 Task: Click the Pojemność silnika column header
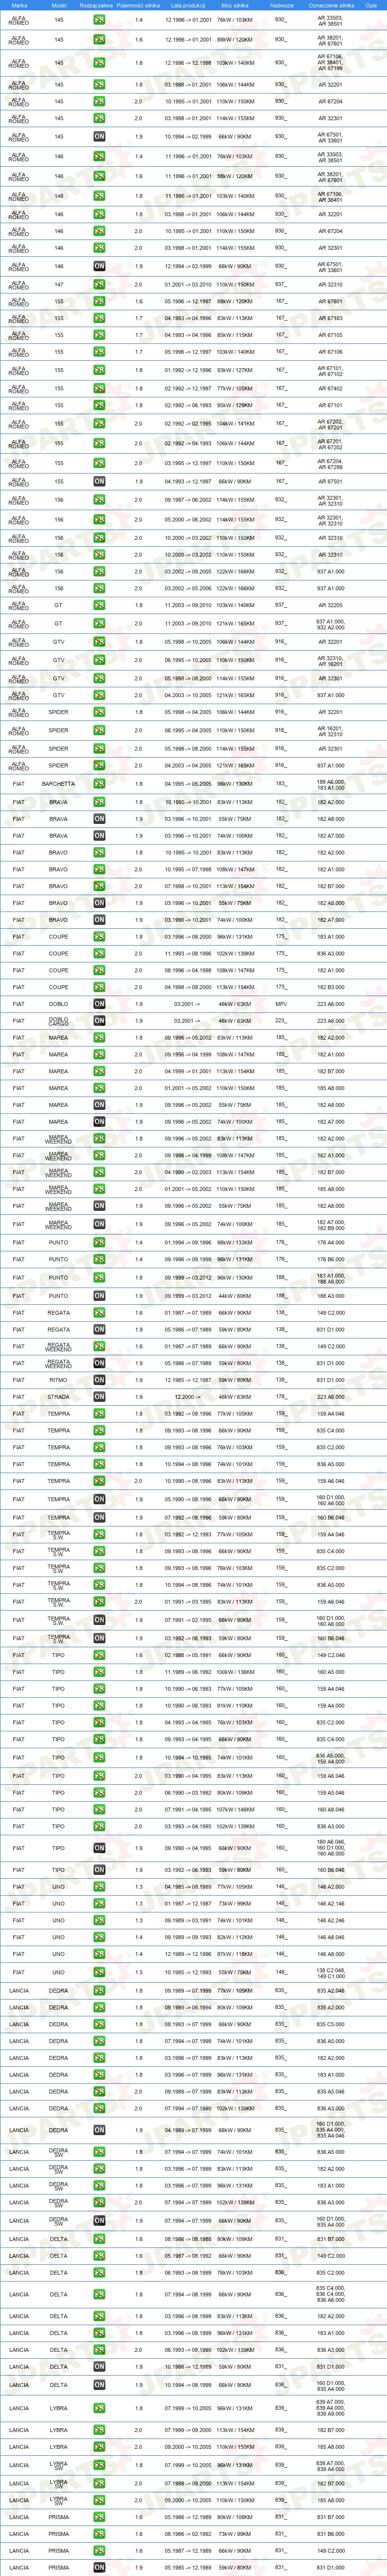pyautogui.click(x=138, y=5)
